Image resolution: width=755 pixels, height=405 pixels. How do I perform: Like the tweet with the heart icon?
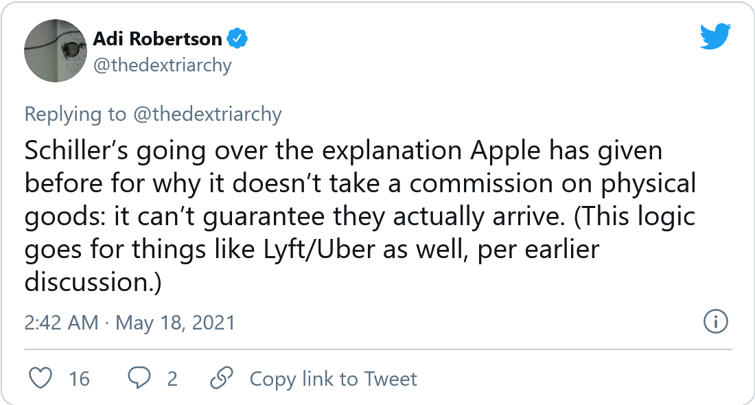click(x=43, y=378)
